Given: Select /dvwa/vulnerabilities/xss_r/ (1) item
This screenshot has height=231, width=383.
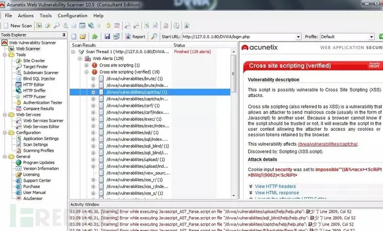Looking at the screenshot, I should click(x=134, y=180).
